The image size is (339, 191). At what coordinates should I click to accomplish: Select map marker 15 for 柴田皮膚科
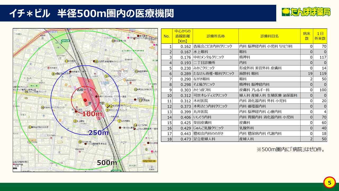[x=136, y=71]
